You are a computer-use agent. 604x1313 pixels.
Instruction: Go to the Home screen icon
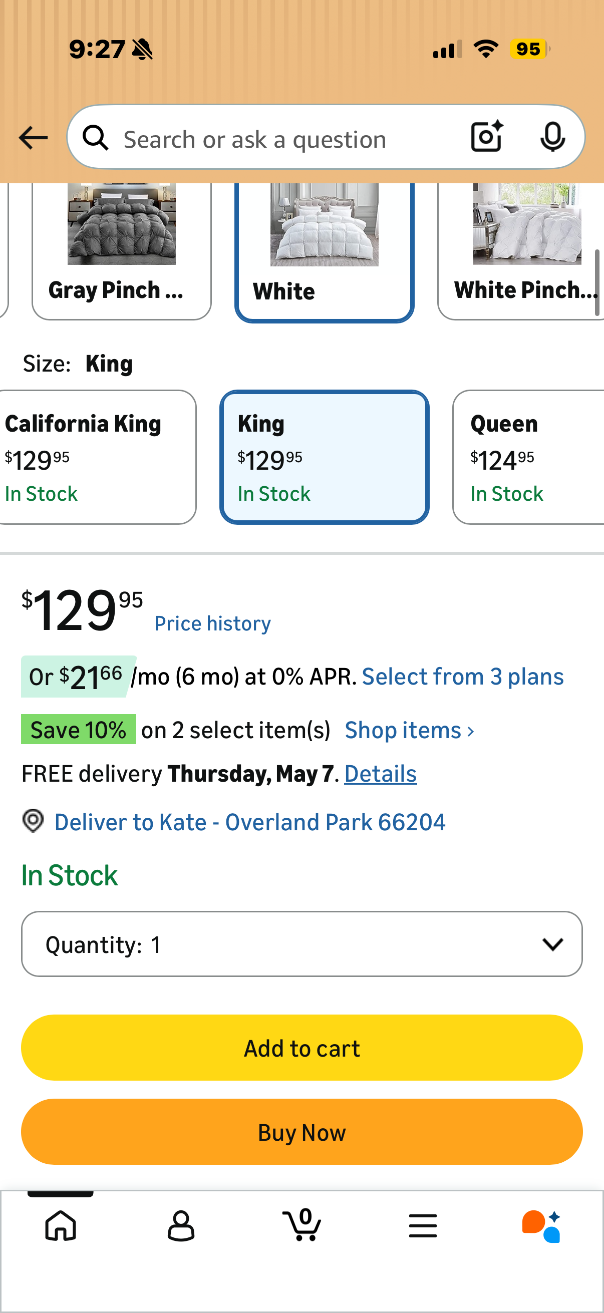click(x=60, y=1225)
